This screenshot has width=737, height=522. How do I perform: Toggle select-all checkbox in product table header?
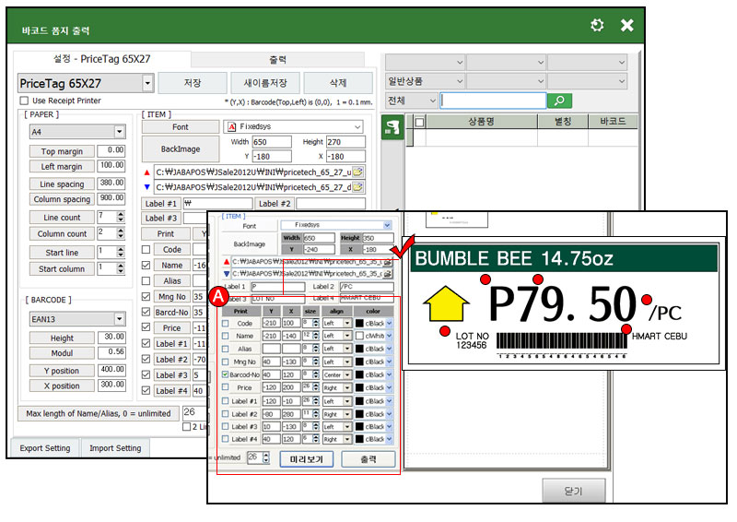[420, 122]
